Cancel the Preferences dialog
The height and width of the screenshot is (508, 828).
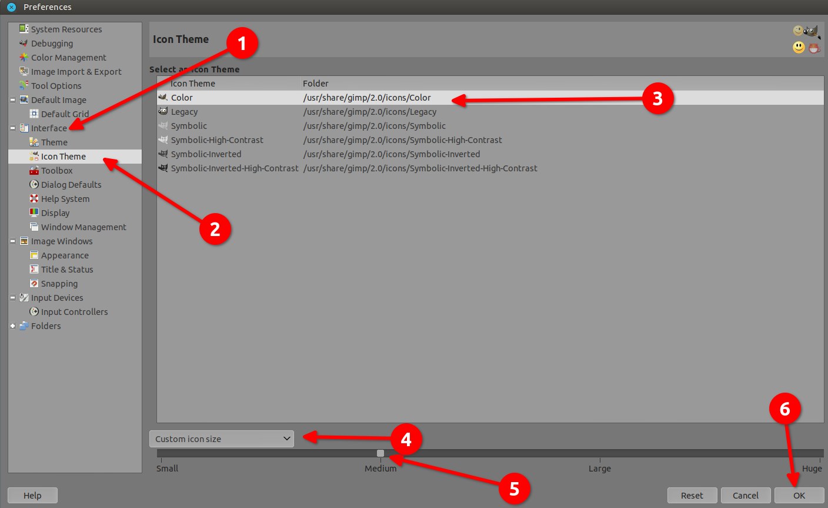click(746, 496)
